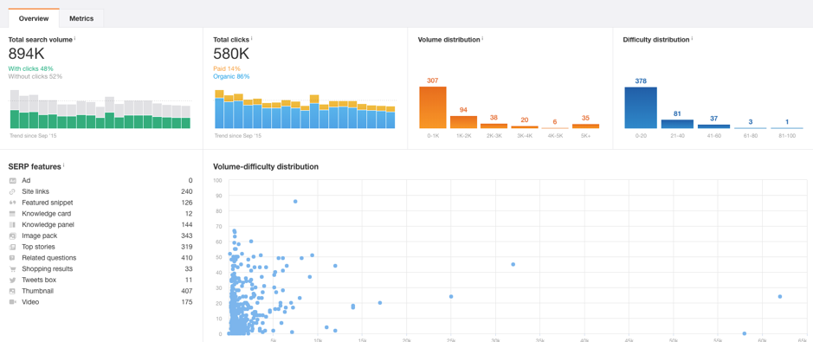Screen dimensions: 813x342
Task: Select the Overview tab
Action: pyautogui.click(x=34, y=19)
